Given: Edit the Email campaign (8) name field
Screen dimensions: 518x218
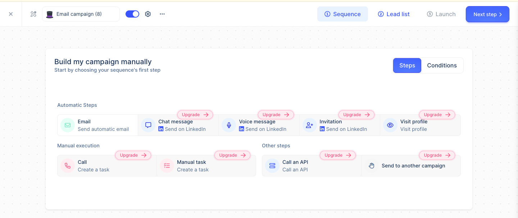Looking at the screenshot, I should 81,14.
